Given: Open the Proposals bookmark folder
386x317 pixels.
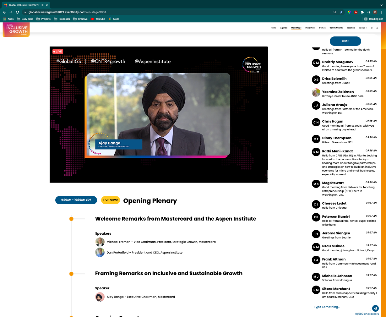Looking at the screenshot, I should tap(62, 19).
